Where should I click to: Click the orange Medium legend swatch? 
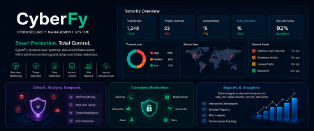(x=151, y=59)
